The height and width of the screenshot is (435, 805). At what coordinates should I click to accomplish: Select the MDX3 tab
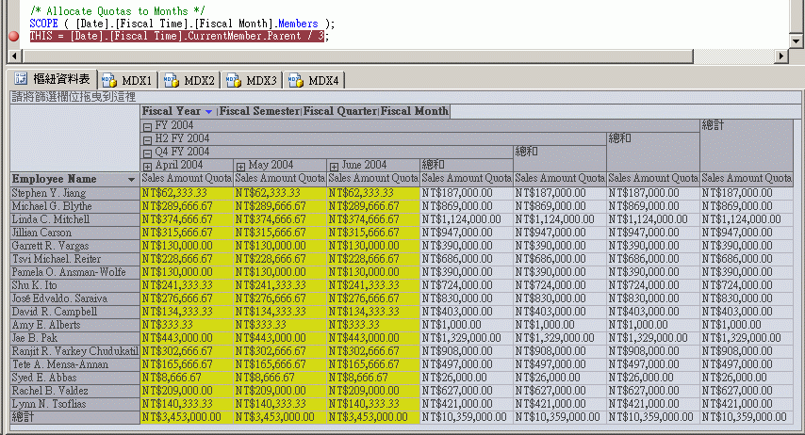coord(253,81)
